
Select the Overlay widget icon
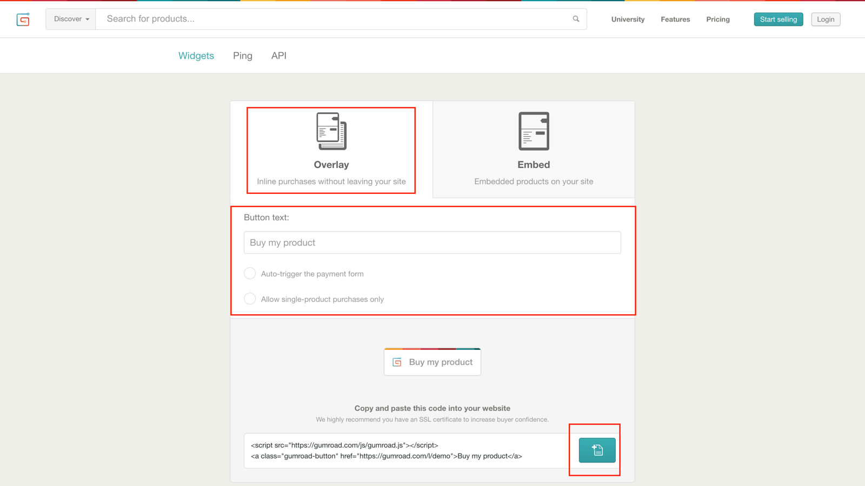(x=331, y=131)
